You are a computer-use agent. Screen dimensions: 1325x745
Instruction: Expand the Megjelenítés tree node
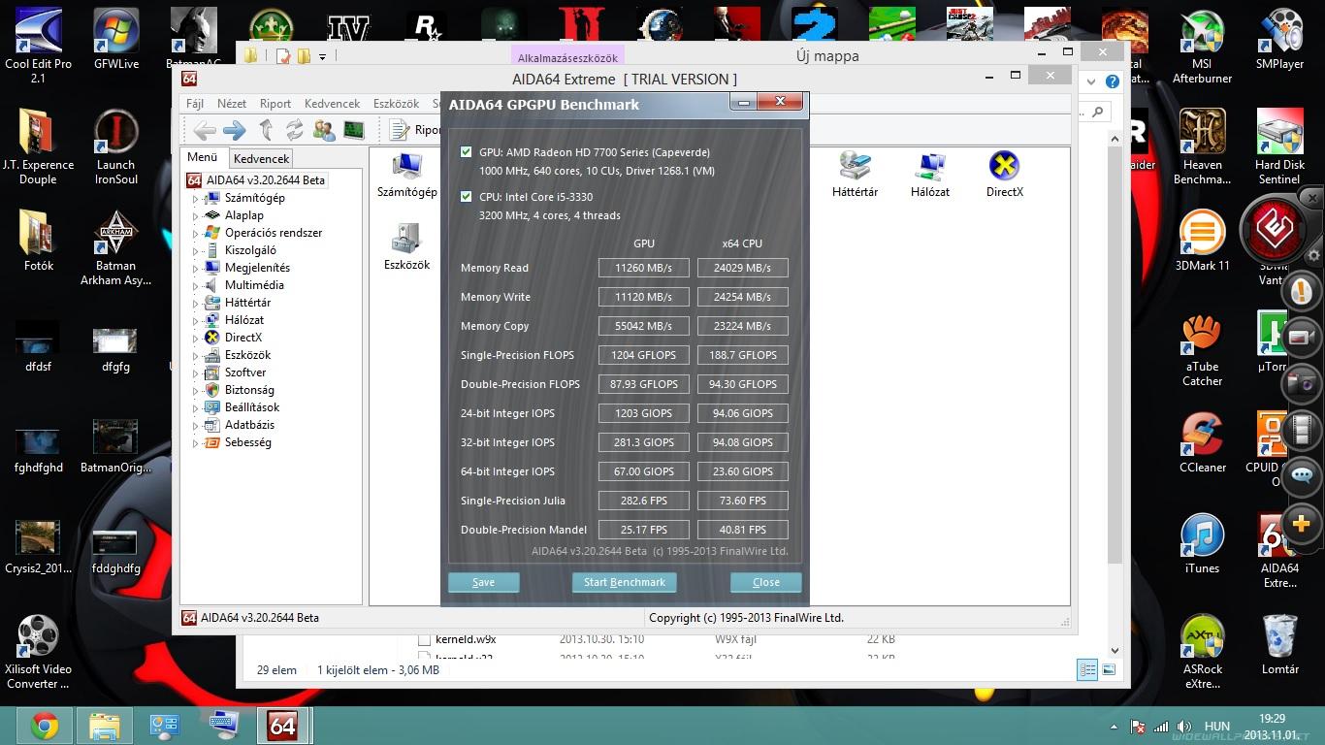click(x=195, y=268)
